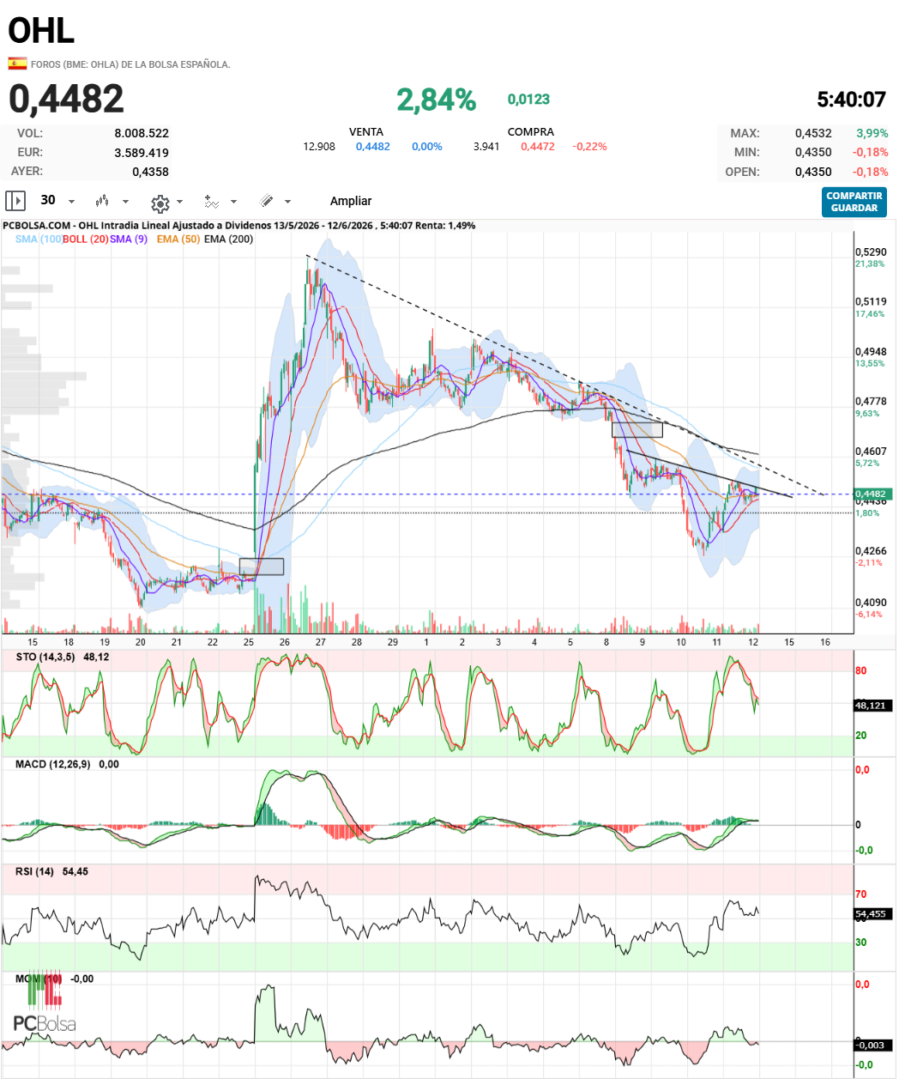The height and width of the screenshot is (1079, 899).
Task: Toggle the SMA (100) legend label
Action: [39, 239]
